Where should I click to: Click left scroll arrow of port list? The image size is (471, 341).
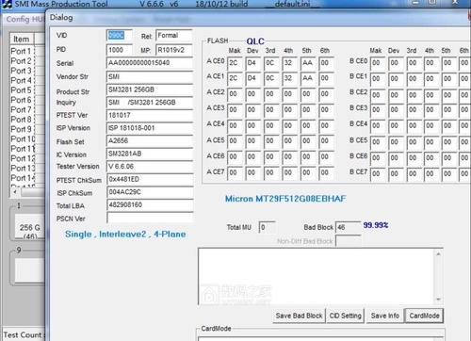click(x=15, y=192)
